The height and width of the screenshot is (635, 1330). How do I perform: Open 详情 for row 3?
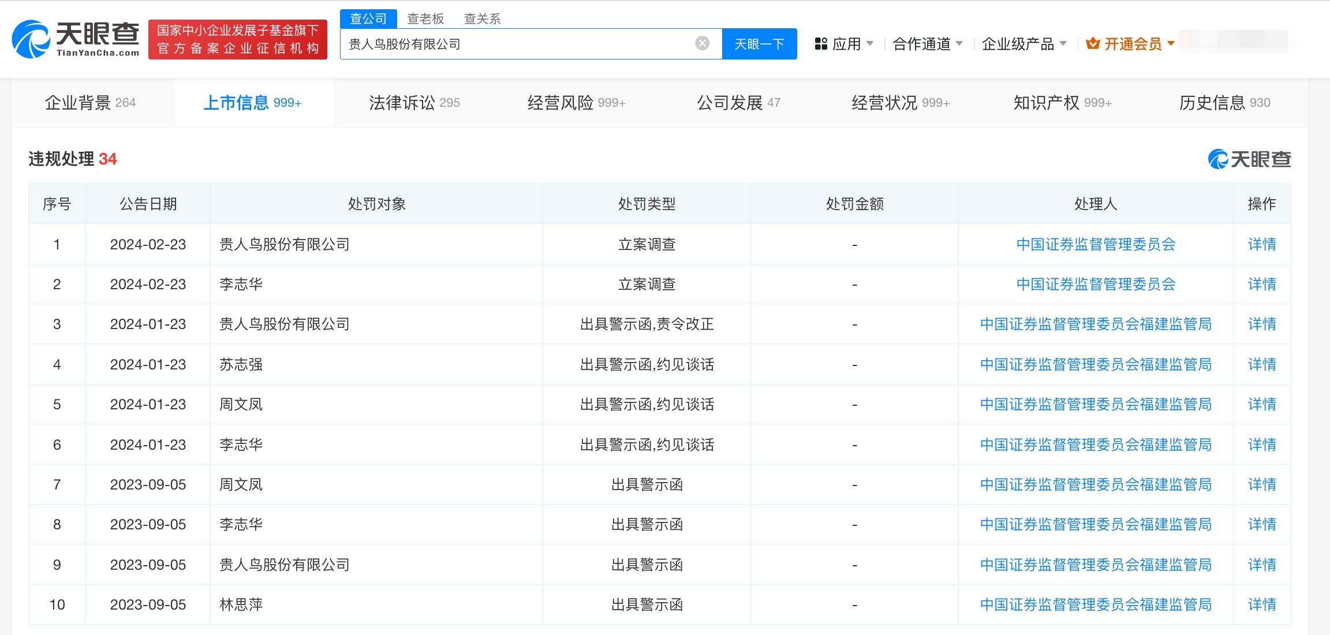[1262, 324]
